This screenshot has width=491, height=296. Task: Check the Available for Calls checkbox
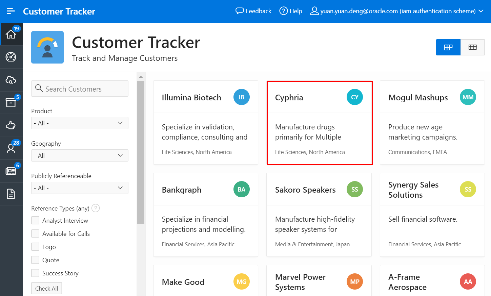35,233
